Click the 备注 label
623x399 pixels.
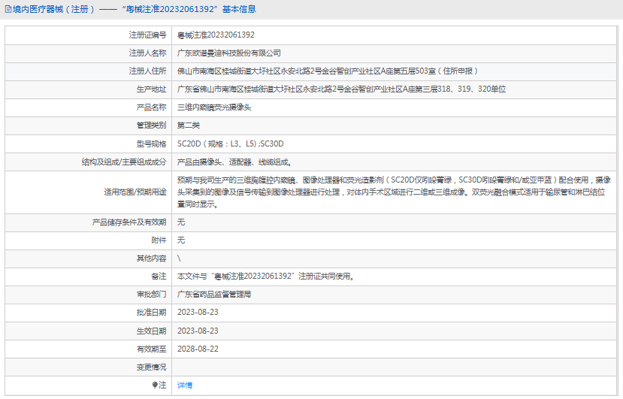point(159,277)
